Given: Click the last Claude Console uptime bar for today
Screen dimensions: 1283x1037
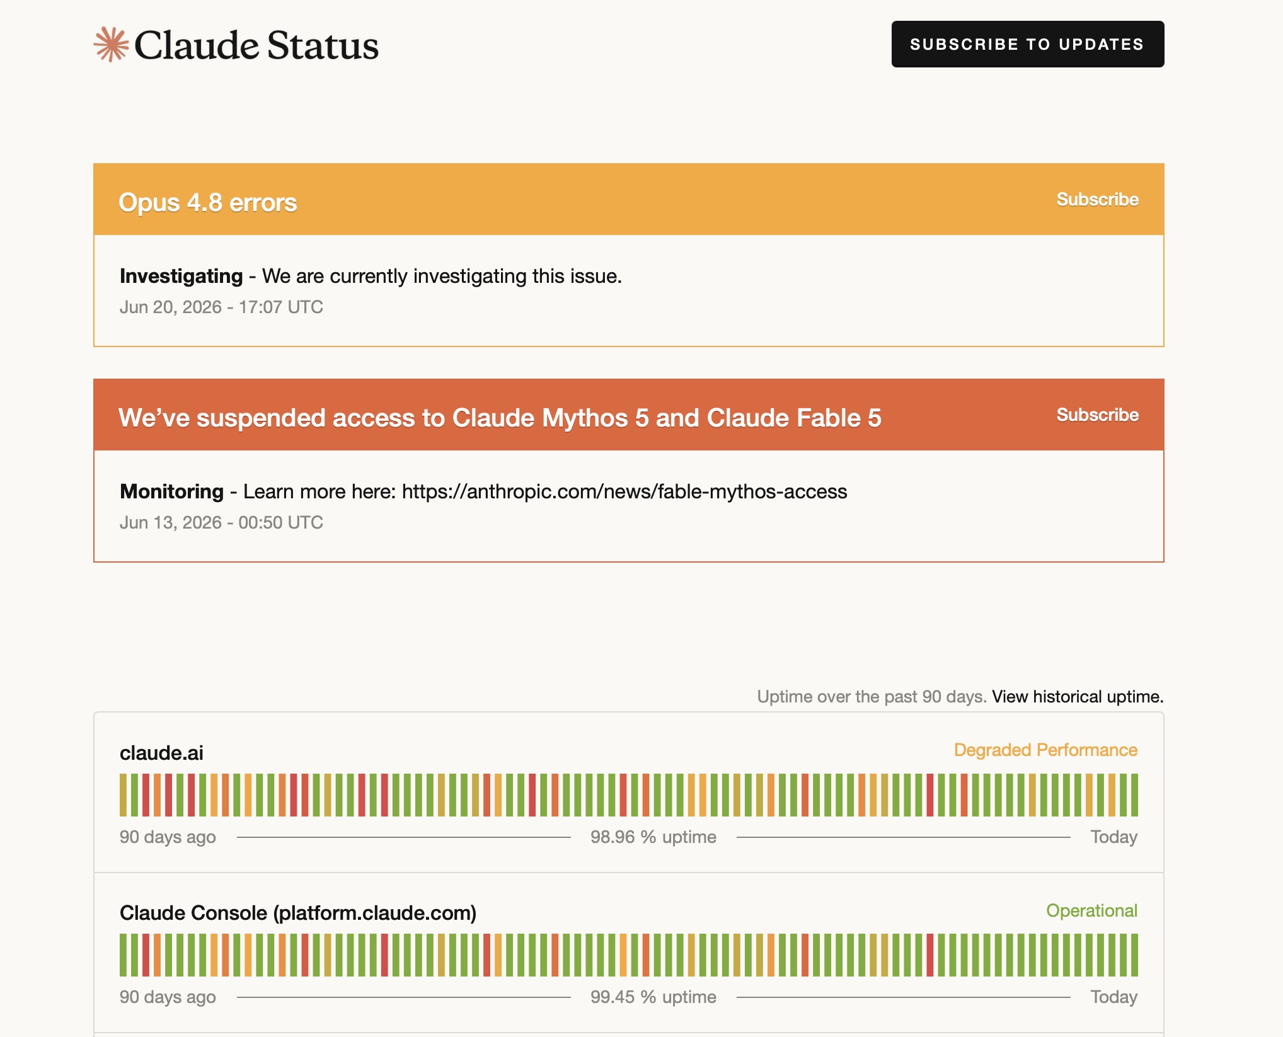Looking at the screenshot, I should click(x=1134, y=955).
